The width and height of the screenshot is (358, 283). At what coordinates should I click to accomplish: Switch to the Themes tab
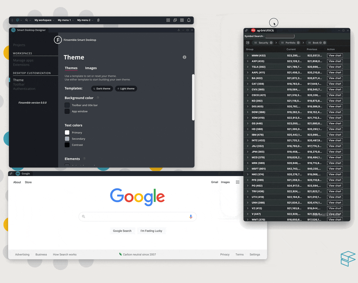pos(71,68)
